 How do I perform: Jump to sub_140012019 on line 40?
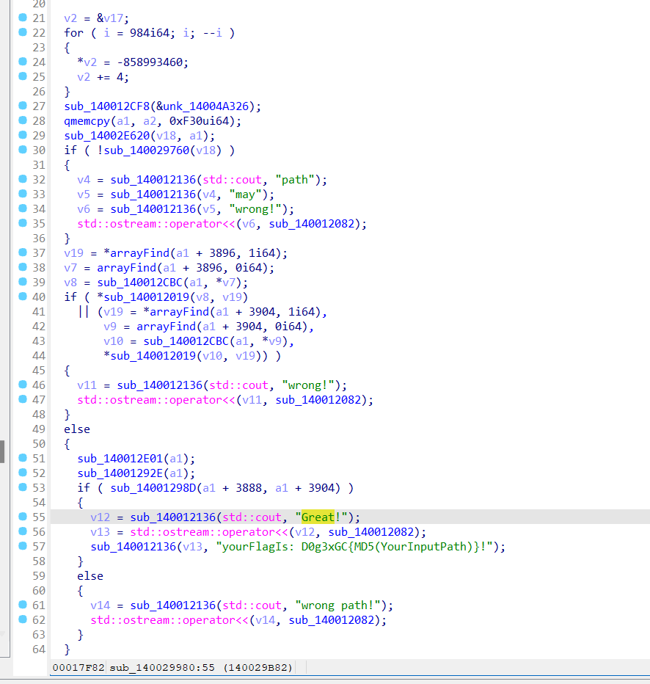pyautogui.click(x=147, y=297)
